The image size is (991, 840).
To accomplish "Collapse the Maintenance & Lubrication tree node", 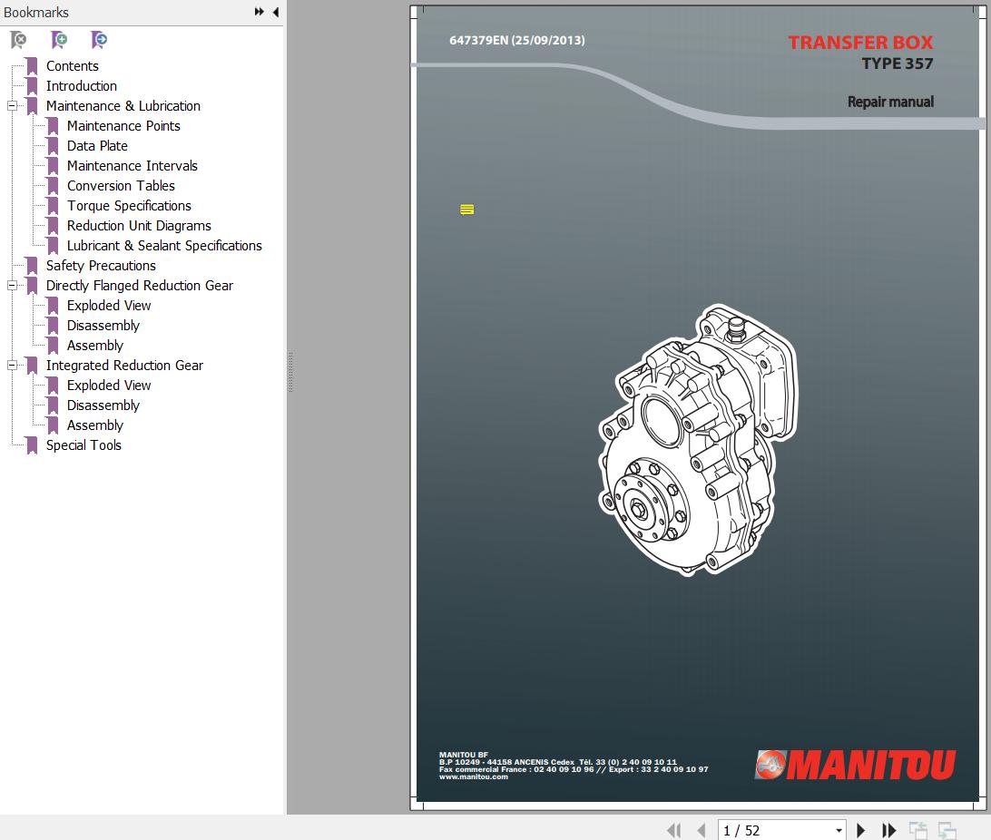I will [x=12, y=106].
